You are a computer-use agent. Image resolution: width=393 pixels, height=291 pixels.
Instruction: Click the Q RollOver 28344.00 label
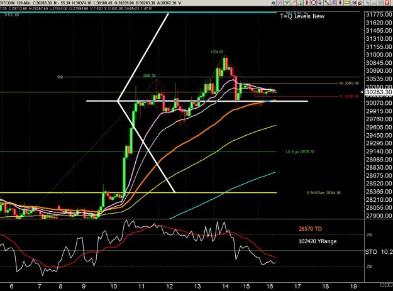(x=324, y=193)
